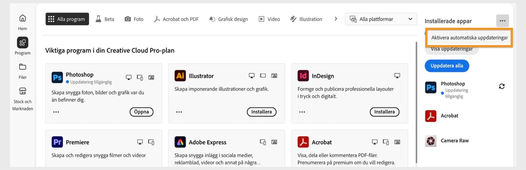This screenshot has width=526, height=170.
Task: Install InDesign with the Installera button
Action: point(384,112)
